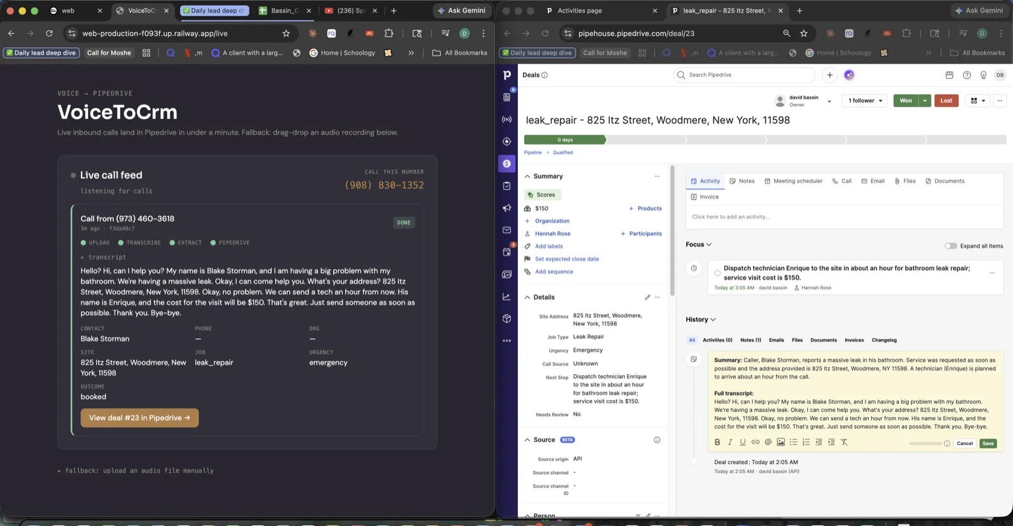Open the Meeting scheduler tab
This screenshot has width=1013, height=526.
click(x=793, y=181)
